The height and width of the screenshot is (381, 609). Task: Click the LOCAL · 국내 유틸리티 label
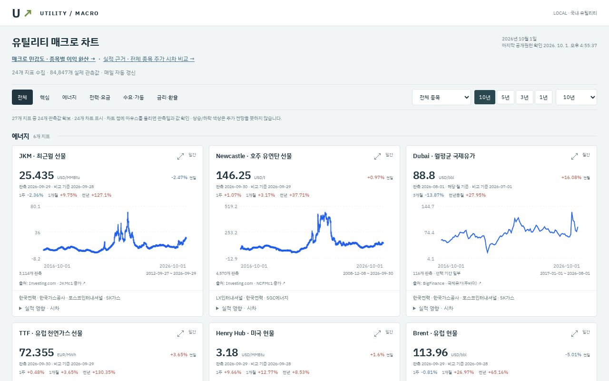tap(575, 13)
